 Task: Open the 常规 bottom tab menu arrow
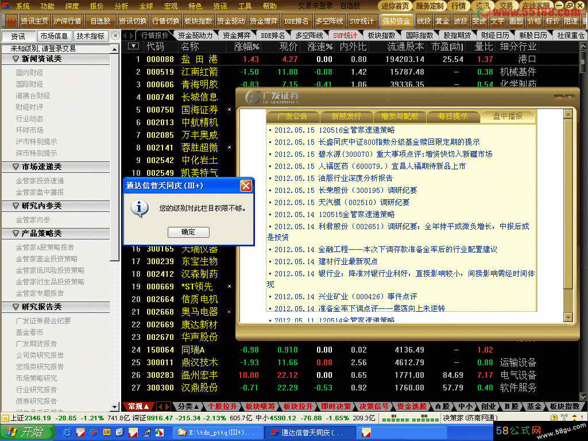tap(146, 406)
